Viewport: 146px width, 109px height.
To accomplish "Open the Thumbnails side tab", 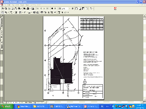I will [2, 34].
